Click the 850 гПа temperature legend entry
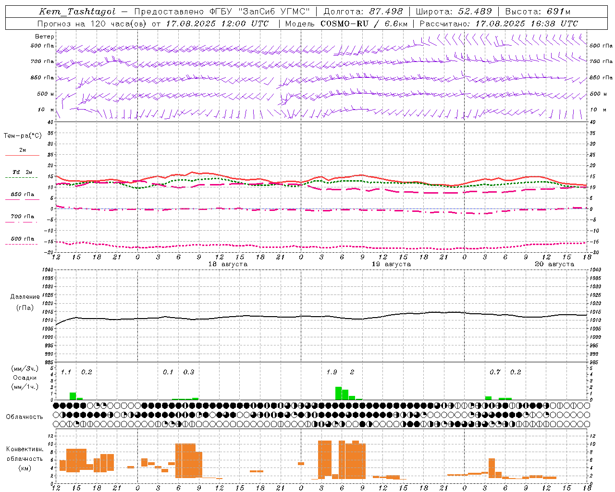Image resolution: width=615 pixels, height=492 pixels. point(23,196)
